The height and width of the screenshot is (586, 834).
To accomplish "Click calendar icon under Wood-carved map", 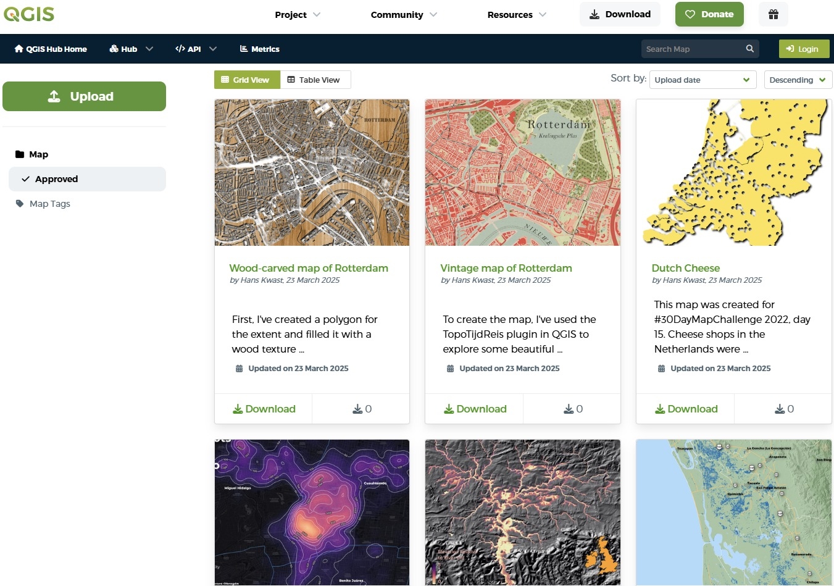I will 239,369.
